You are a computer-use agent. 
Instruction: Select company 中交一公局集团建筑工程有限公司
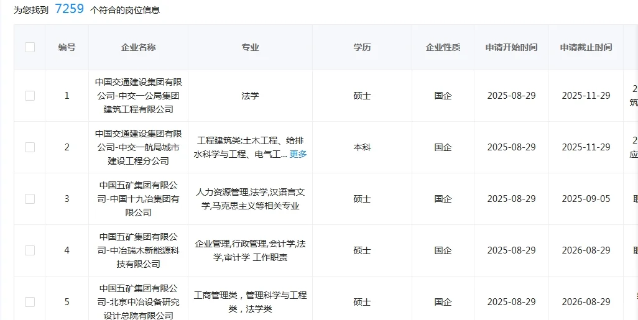click(138, 96)
